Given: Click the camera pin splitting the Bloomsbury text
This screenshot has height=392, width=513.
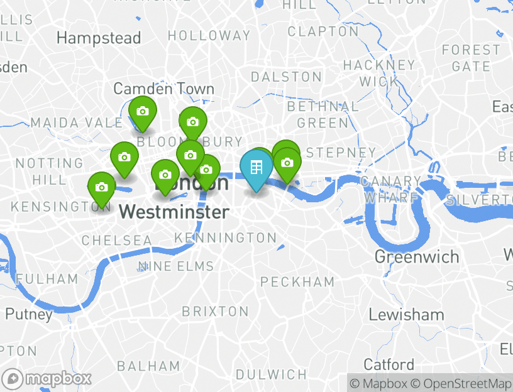Looking at the screenshot, I should [190, 158].
